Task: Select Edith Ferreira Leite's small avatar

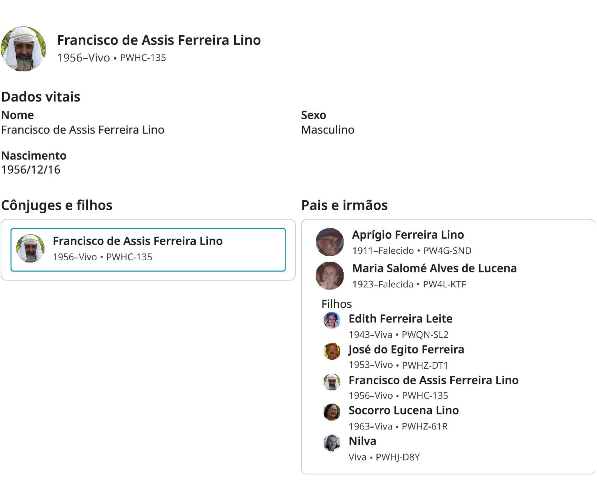Action: tap(332, 320)
